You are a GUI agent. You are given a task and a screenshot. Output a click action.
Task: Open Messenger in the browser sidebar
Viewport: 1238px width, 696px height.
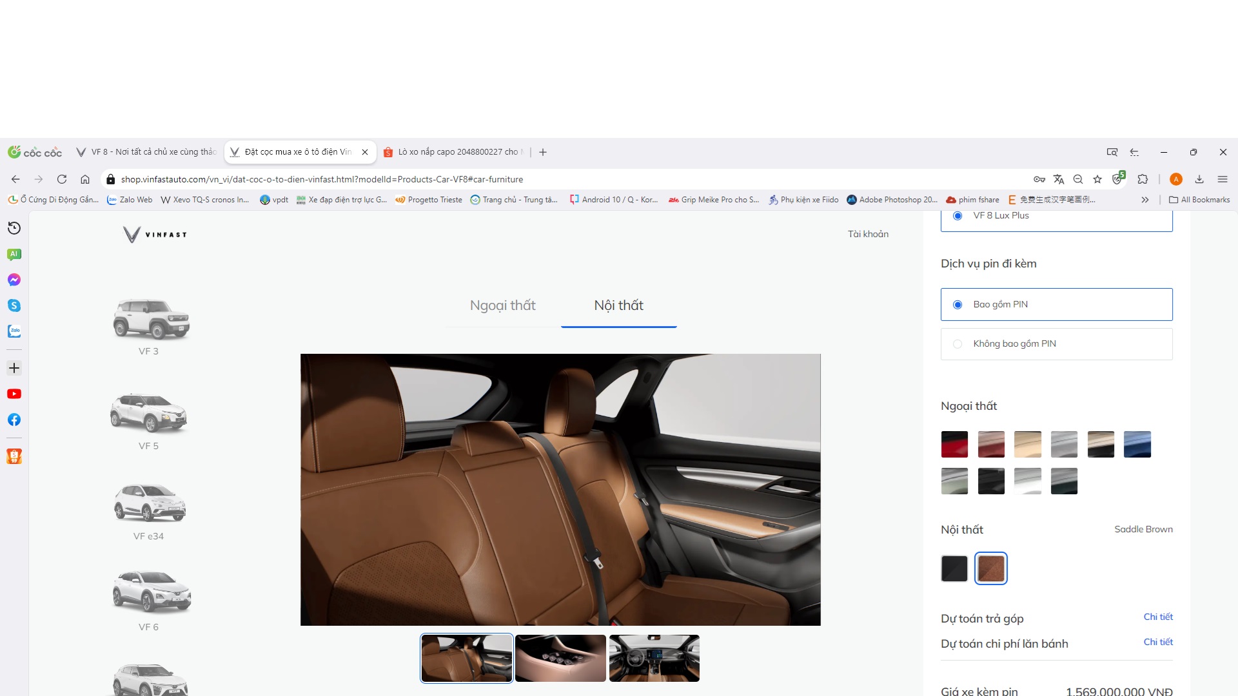pyautogui.click(x=14, y=280)
